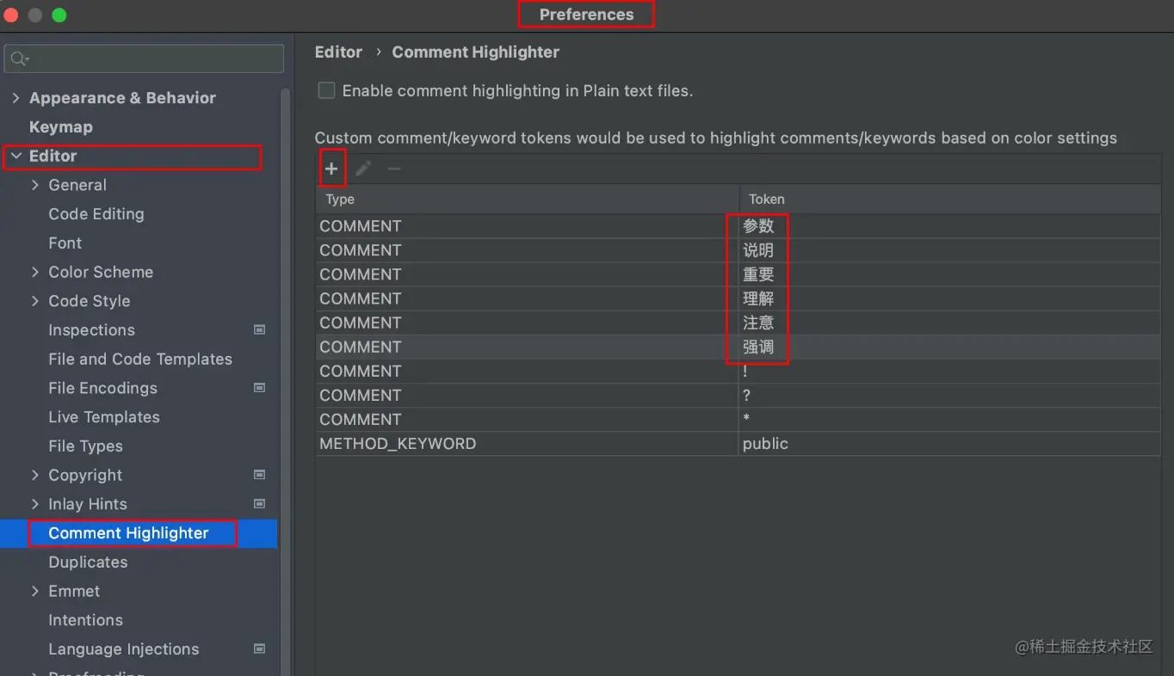Click the magnifier icon in the settings search
The width and height of the screenshot is (1174, 676).
click(x=20, y=59)
